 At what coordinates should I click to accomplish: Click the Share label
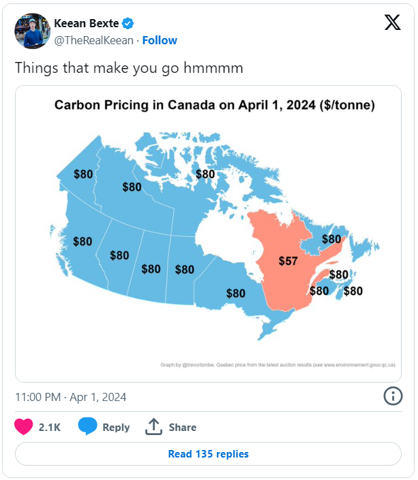tap(183, 427)
